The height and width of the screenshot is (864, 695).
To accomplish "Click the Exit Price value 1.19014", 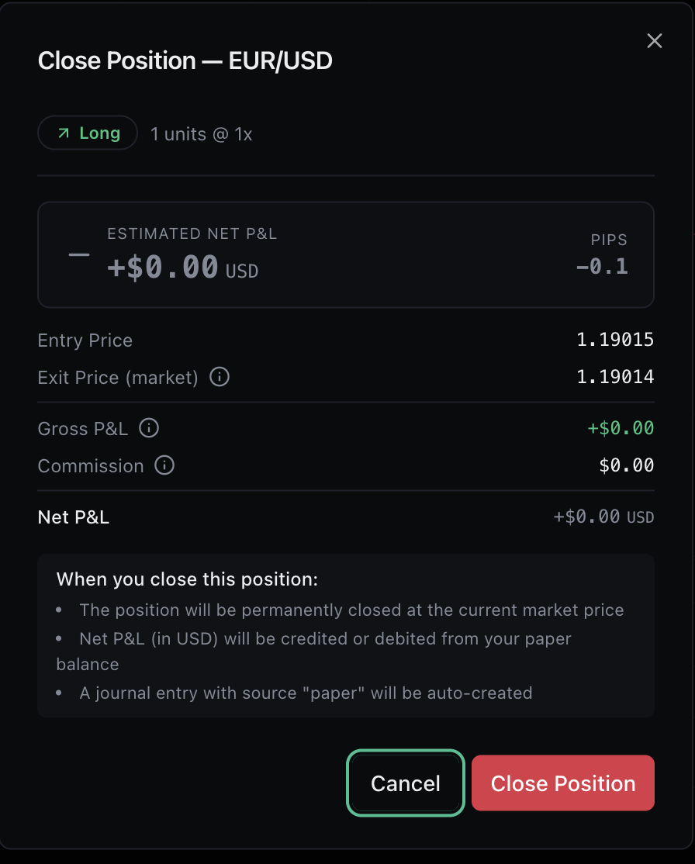I will 614,378.
